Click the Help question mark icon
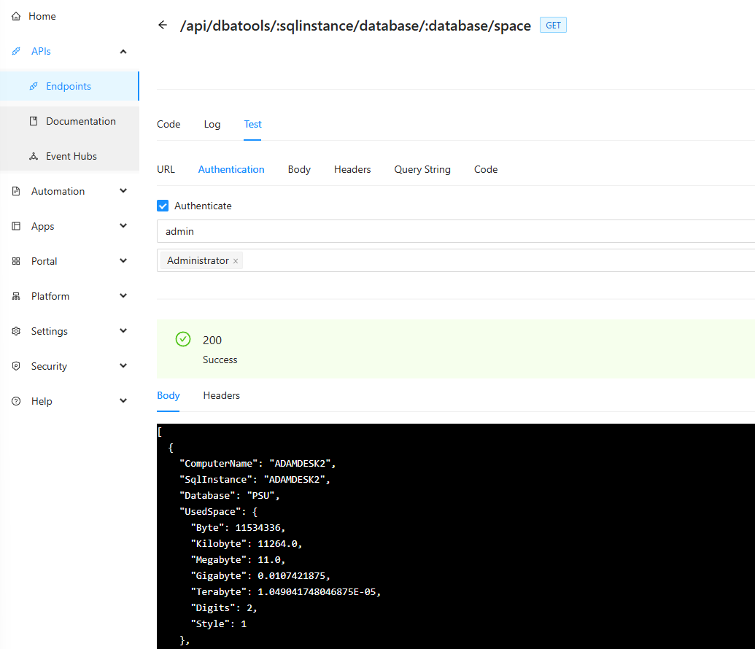Viewport: 755px width, 649px height. 16,401
